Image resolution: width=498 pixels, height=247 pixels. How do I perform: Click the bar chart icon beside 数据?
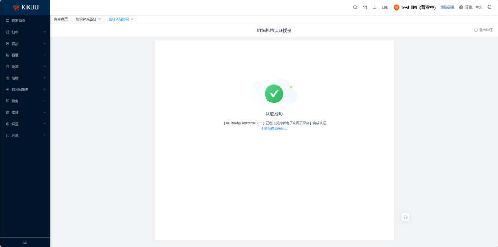[7, 55]
